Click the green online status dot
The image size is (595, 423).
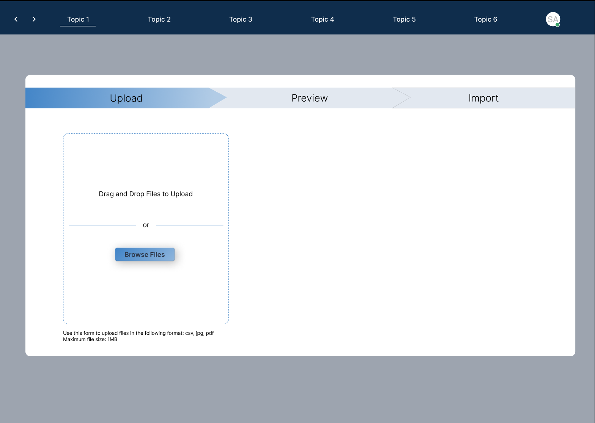557,25
